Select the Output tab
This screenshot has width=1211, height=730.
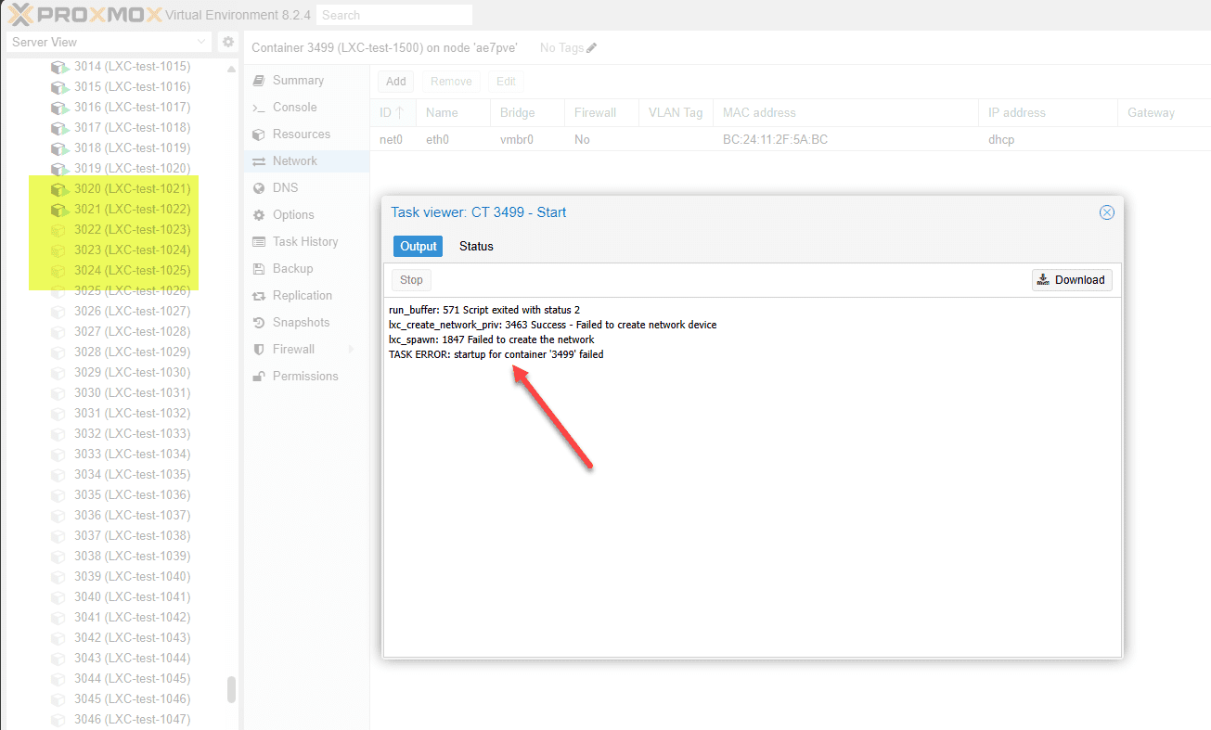click(x=419, y=246)
